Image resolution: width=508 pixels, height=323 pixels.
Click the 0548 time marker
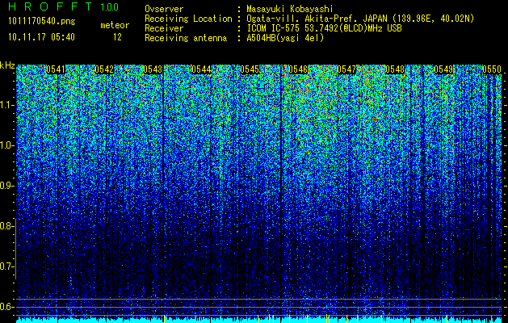point(395,69)
